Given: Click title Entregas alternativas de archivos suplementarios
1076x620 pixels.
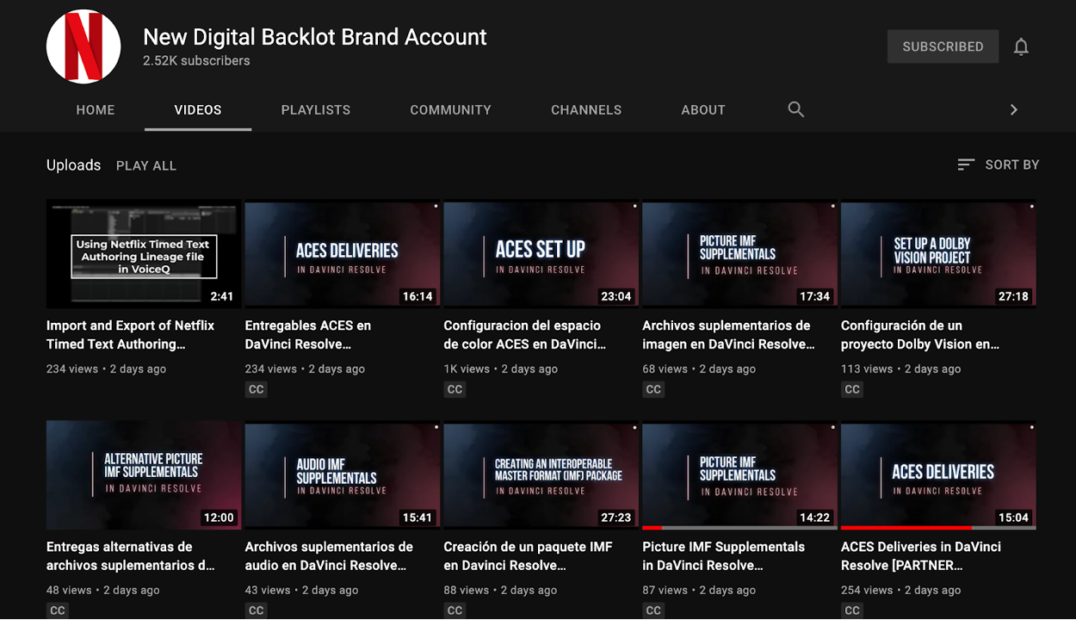Looking at the screenshot, I should 131,556.
